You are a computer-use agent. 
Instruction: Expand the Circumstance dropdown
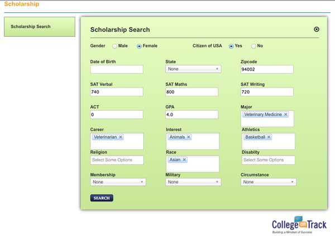[268, 182]
